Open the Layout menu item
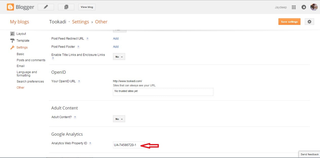The height and width of the screenshot is (158, 320). pos(21,34)
